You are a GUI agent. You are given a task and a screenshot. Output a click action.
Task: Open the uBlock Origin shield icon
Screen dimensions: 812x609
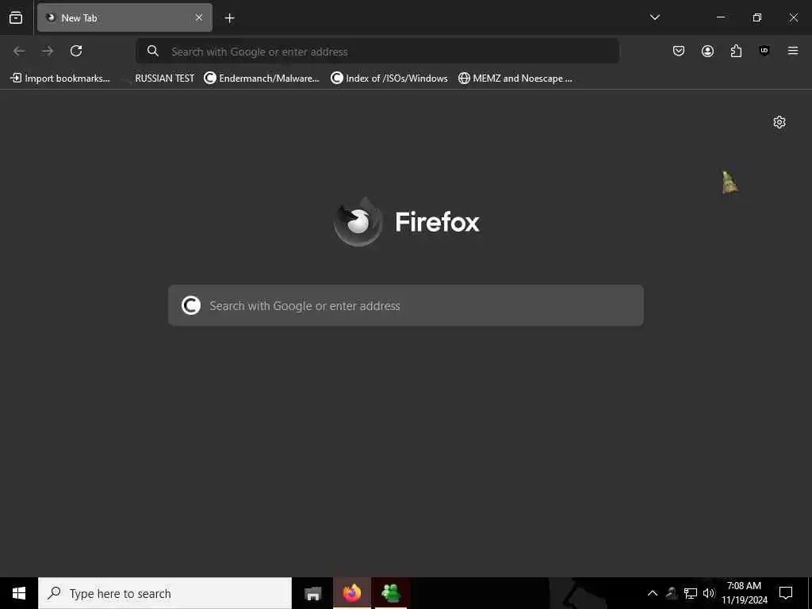[764, 51]
